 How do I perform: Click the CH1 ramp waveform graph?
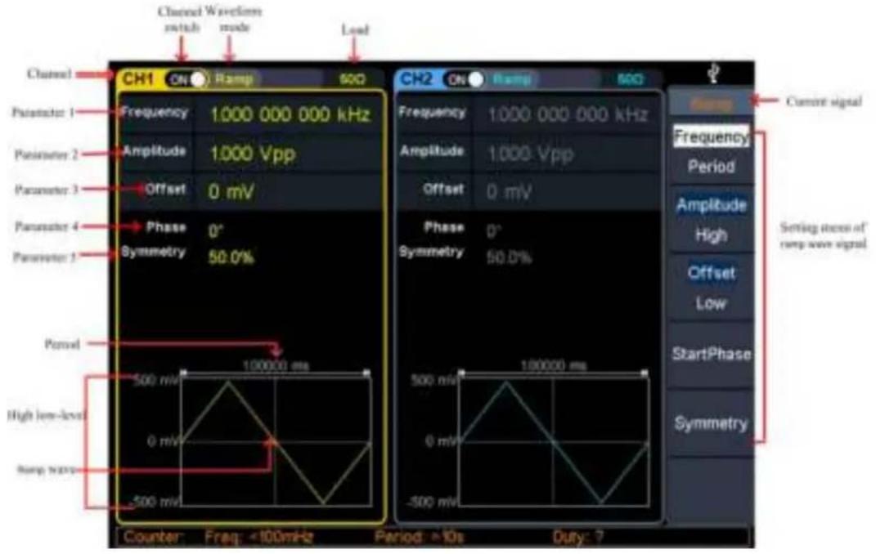(x=276, y=442)
